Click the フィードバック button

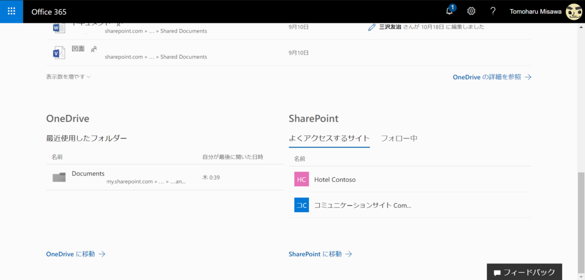coord(524,272)
